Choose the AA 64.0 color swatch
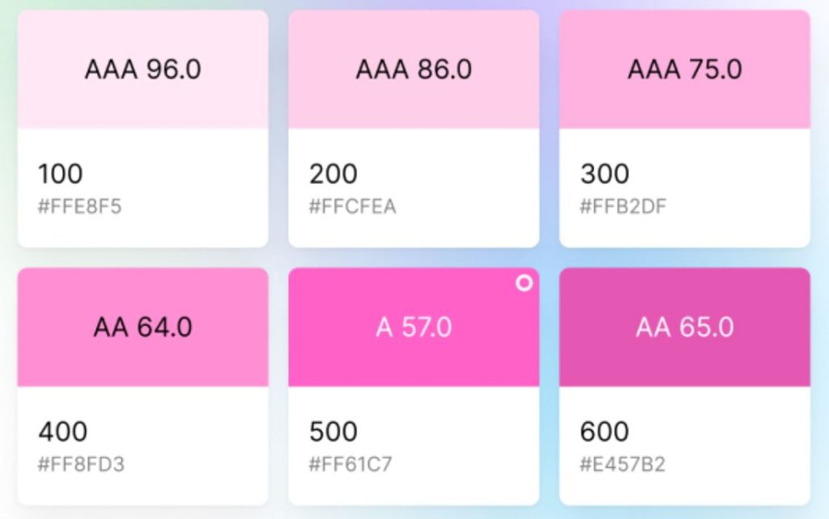 pos(142,327)
